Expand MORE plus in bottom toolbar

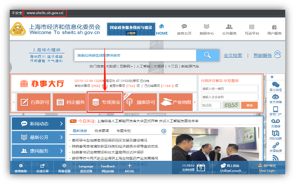pyautogui.click(x=129, y=167)
